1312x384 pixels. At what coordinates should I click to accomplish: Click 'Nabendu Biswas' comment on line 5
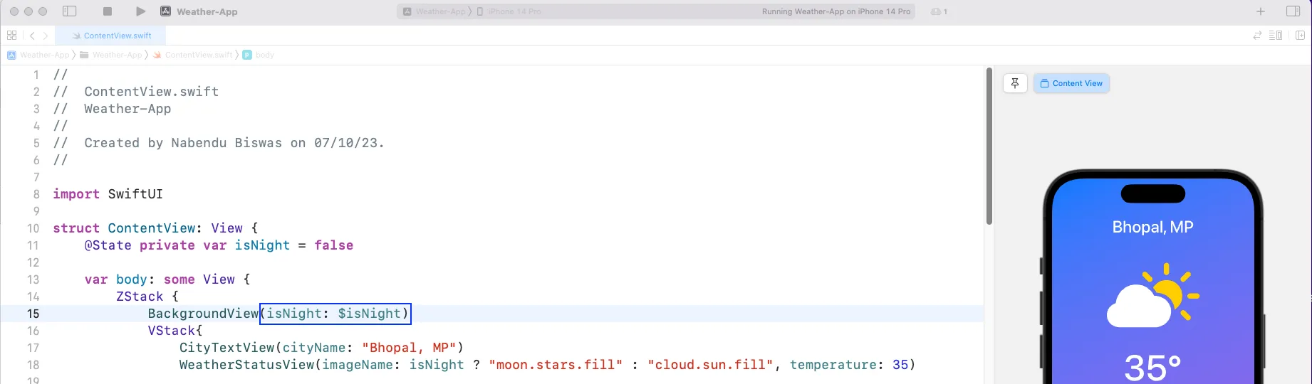click(x=227, y=143)
